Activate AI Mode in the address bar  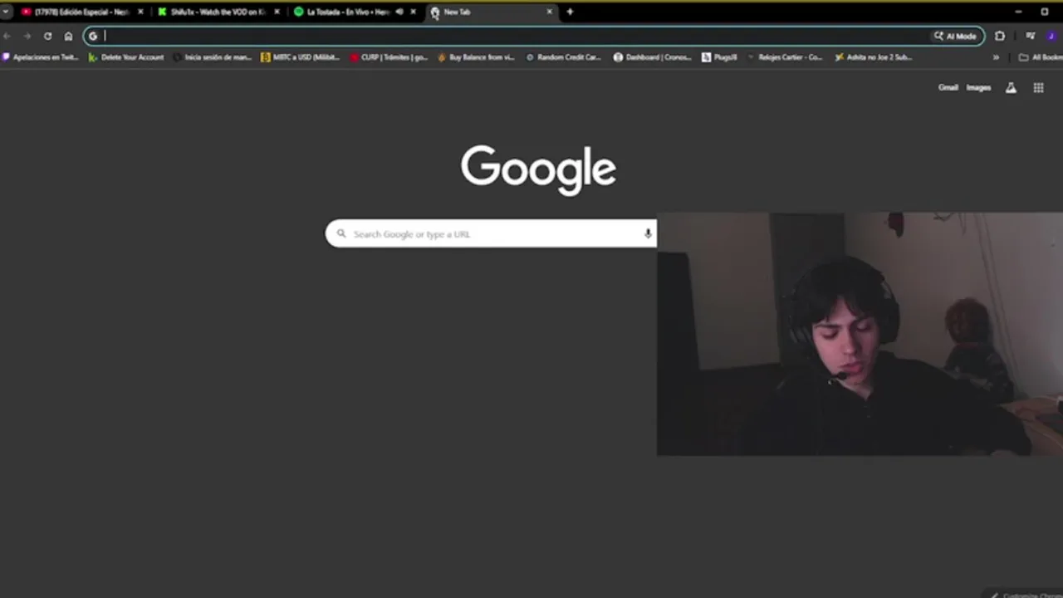pos(955,36)
